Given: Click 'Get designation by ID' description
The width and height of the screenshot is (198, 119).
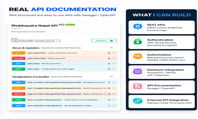Looking at the screenshot, I should coord(94,82).
